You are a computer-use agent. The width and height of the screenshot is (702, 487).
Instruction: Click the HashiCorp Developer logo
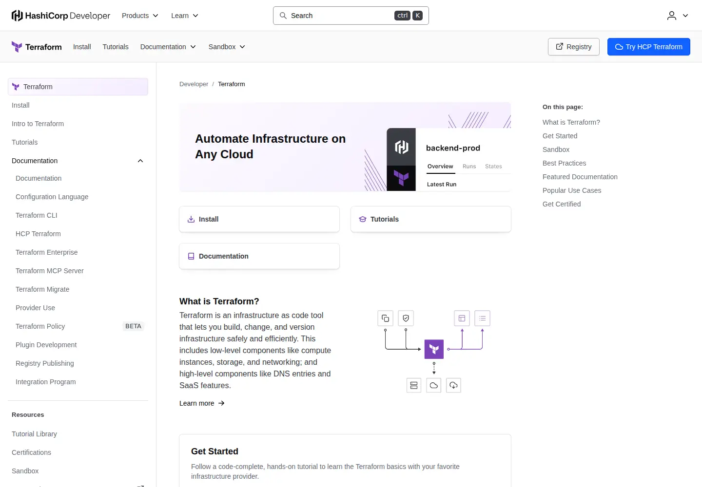61,16
